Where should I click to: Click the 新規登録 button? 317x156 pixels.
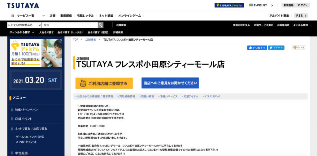pyautogui.click(x=289, y=5)
